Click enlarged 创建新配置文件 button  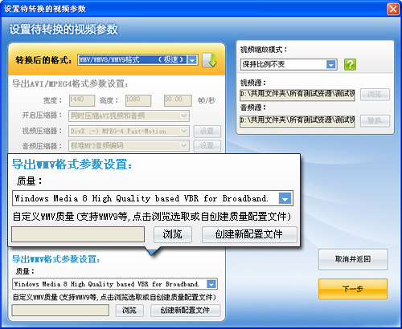(249, 234)
